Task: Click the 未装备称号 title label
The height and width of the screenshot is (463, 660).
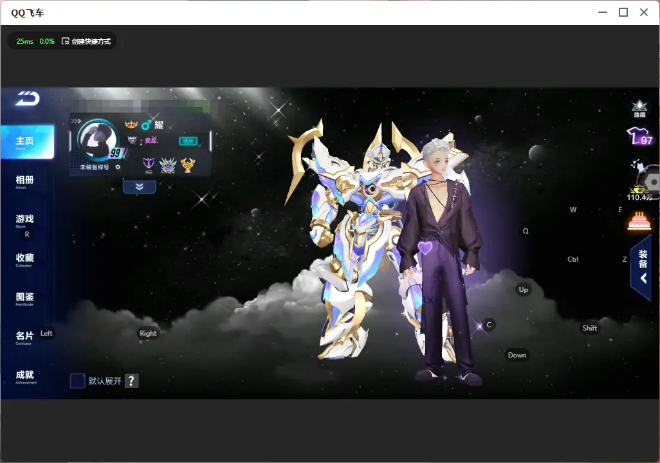Action: pos(95,167)
